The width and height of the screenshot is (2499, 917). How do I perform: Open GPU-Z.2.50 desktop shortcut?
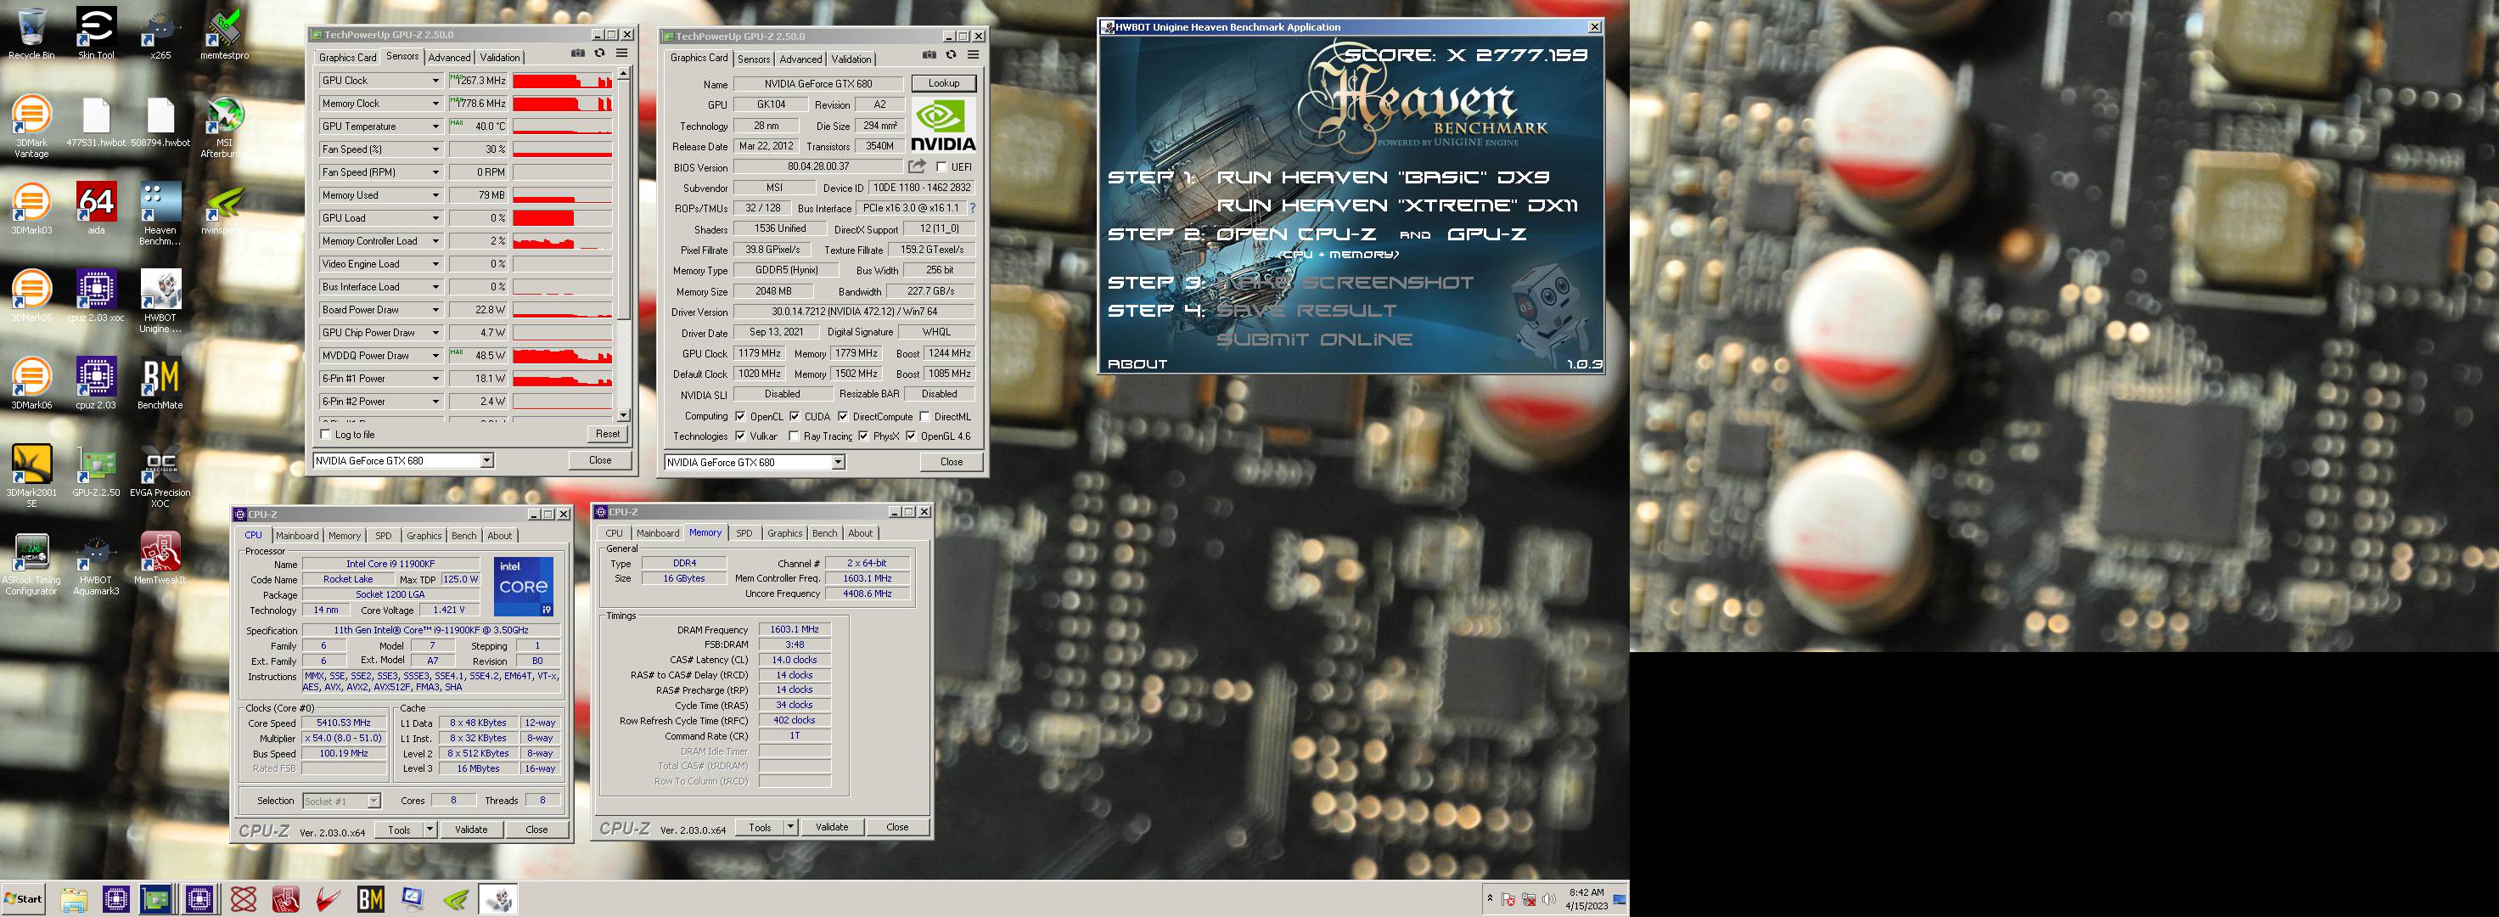point(96,470)
